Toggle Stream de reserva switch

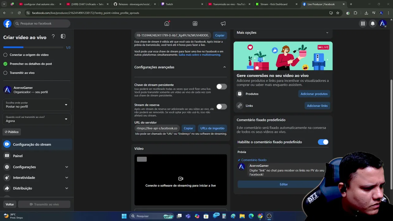pos(221,107)
